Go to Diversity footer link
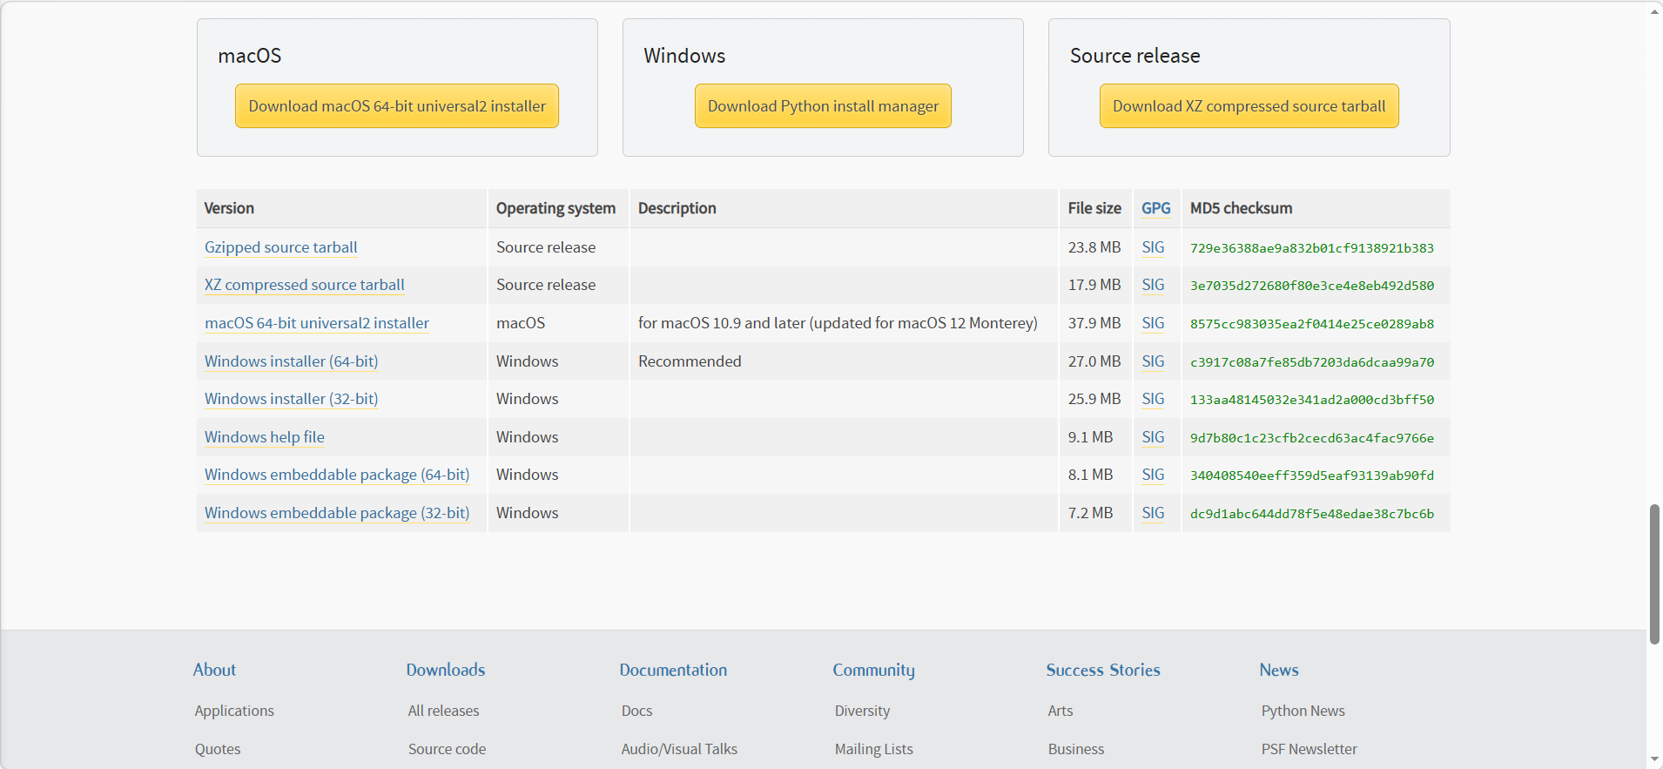The image size is (1663, 769). (x=863, y=711)
